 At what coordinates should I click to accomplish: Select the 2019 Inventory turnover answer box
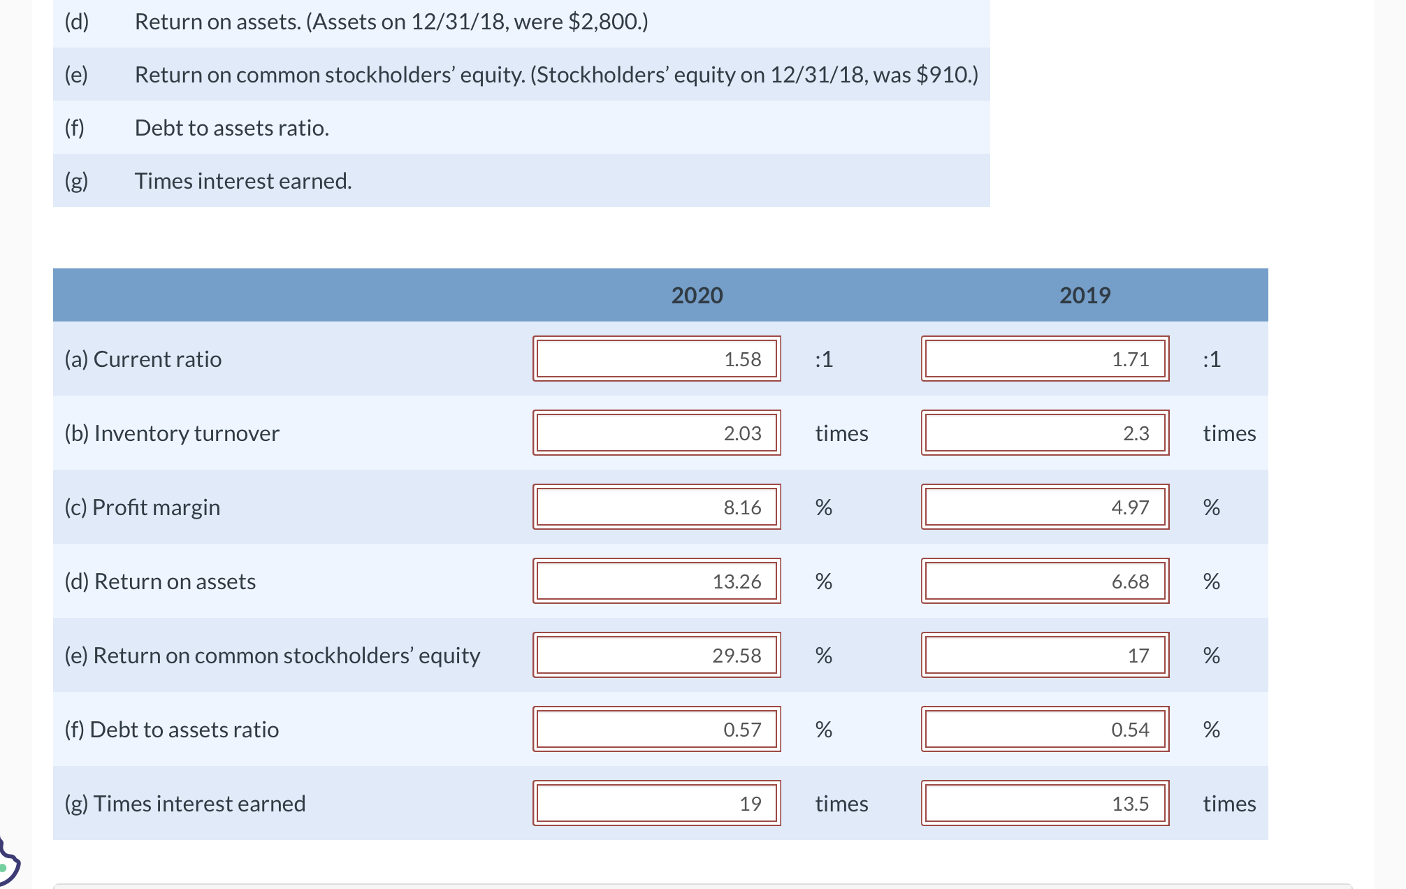pyautogui.click(x=1044, y=433)
